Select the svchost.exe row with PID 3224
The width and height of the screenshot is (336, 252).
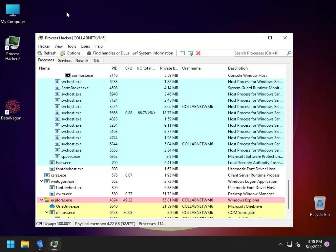coord(161,107)
